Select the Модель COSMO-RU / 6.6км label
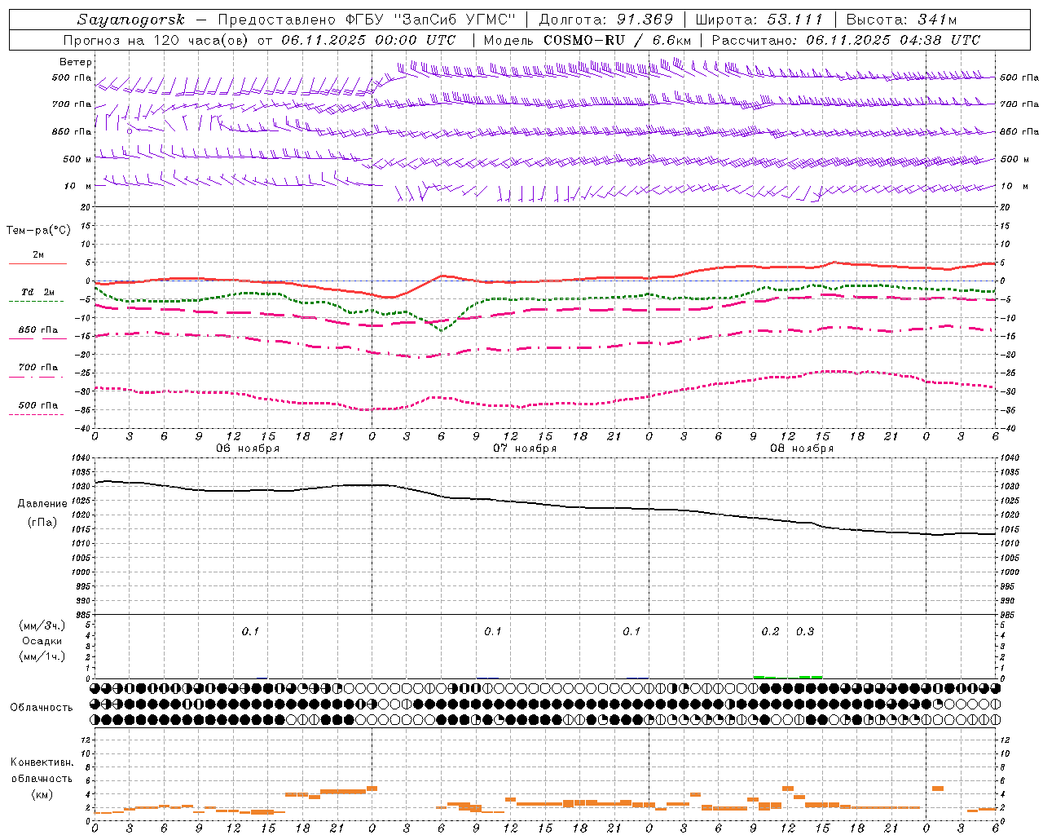This screenshot has height=835, width=1043. [587, 40]
